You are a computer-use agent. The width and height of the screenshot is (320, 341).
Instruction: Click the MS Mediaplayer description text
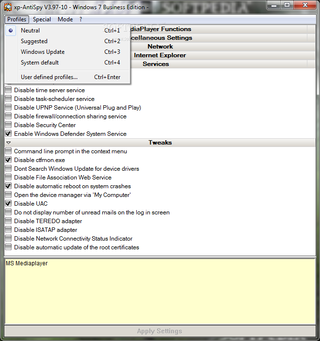[27, 263]
